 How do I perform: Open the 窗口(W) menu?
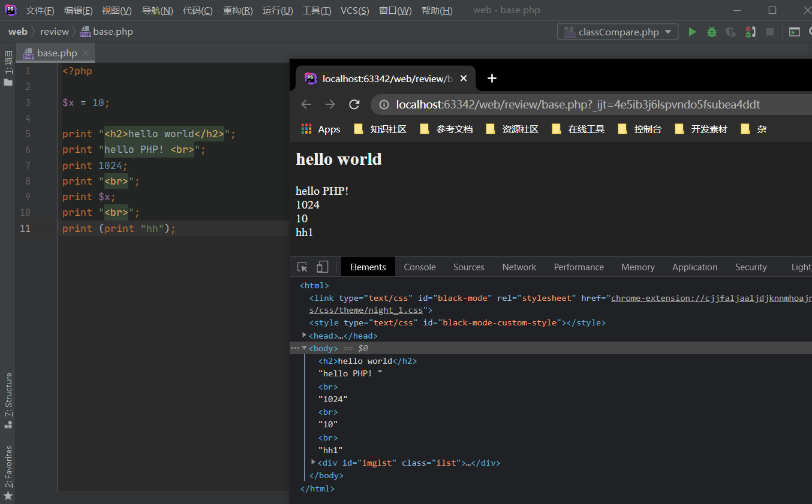coord(396,11)
